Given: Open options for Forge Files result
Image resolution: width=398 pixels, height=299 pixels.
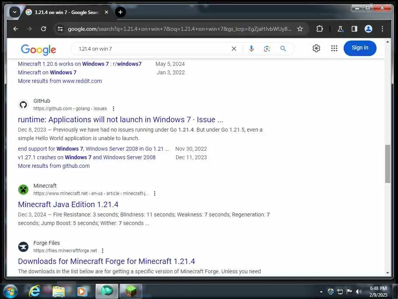Looking at the screenshot, I should point(103,251).
